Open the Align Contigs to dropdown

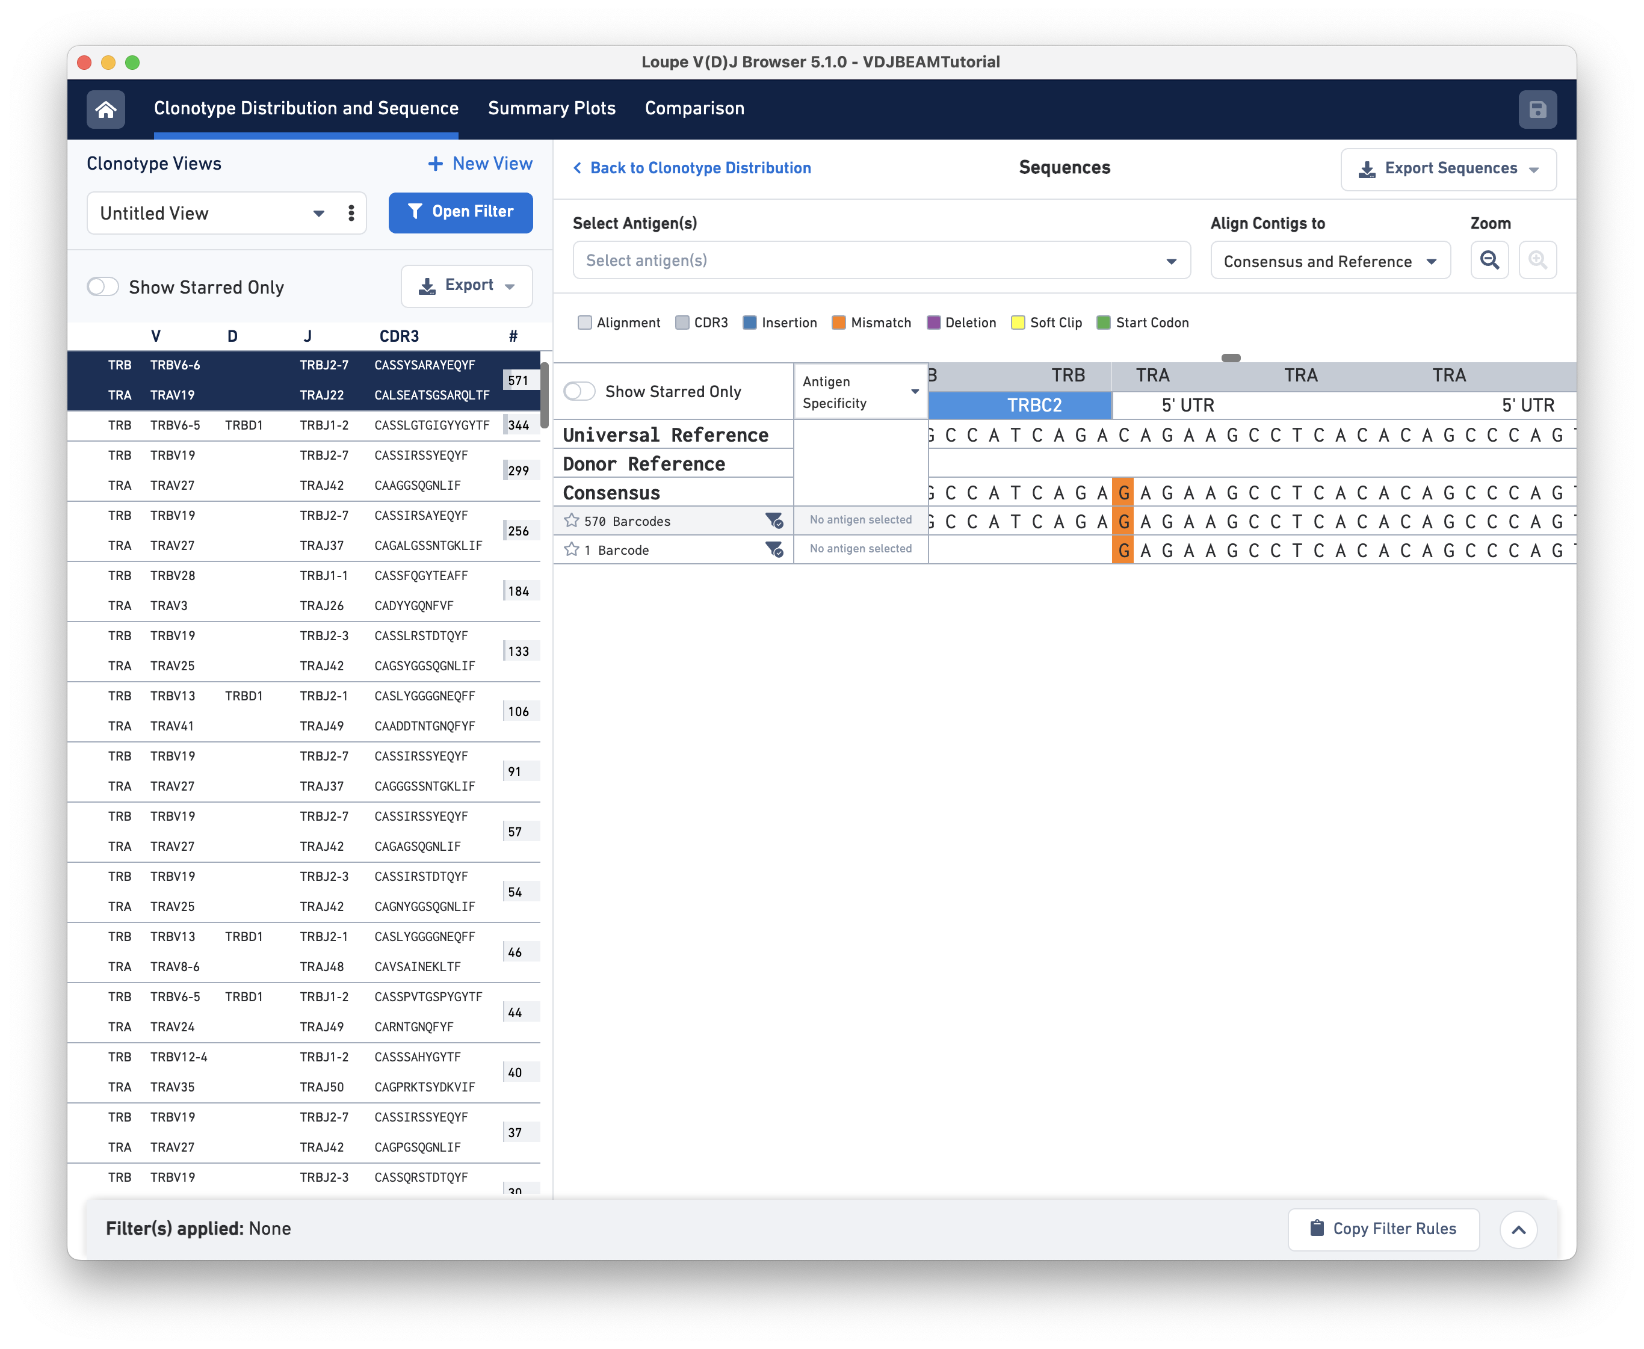1330,261
